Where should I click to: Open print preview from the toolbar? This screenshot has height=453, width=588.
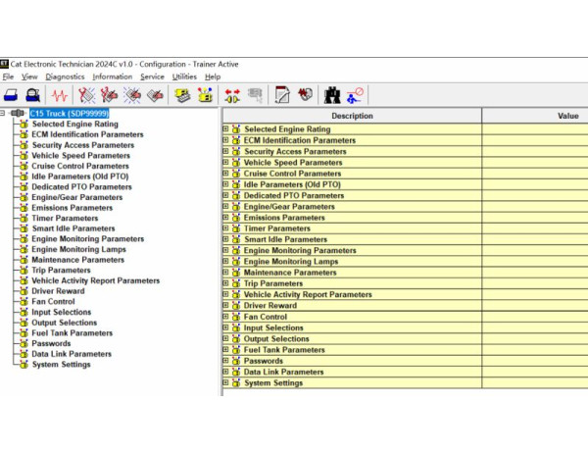[33, 95]
